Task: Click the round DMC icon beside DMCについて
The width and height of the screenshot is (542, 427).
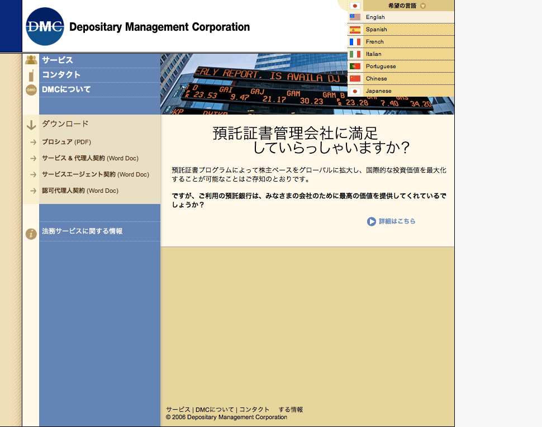Action: tap(31, 90)
